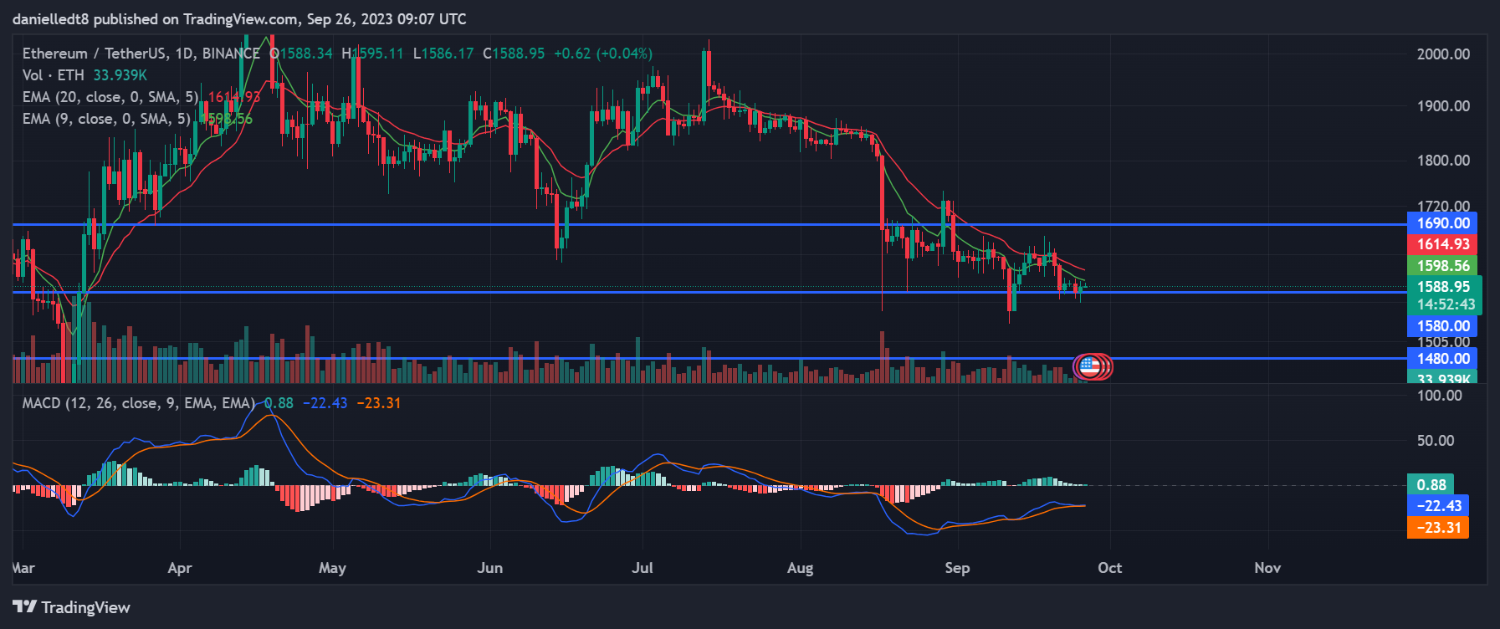The width and height of the screenshot is (1500, 629).
Task: Click the EMA (20, close, 0, SMA, 5) legend
Action: [110, 97]
